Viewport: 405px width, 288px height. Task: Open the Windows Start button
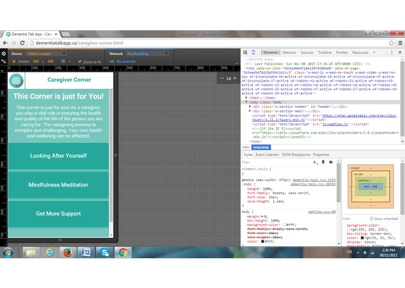click(x=8, y=252)
